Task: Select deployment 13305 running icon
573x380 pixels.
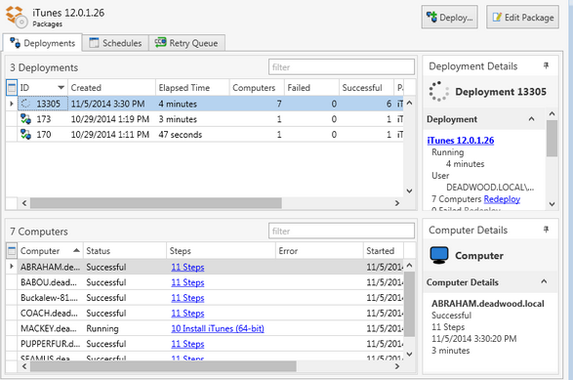Action: pos(25,104)
